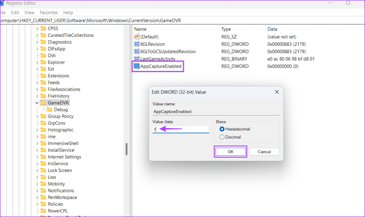
Task: Collapse the GameDVR tree node
Action: 37,103
